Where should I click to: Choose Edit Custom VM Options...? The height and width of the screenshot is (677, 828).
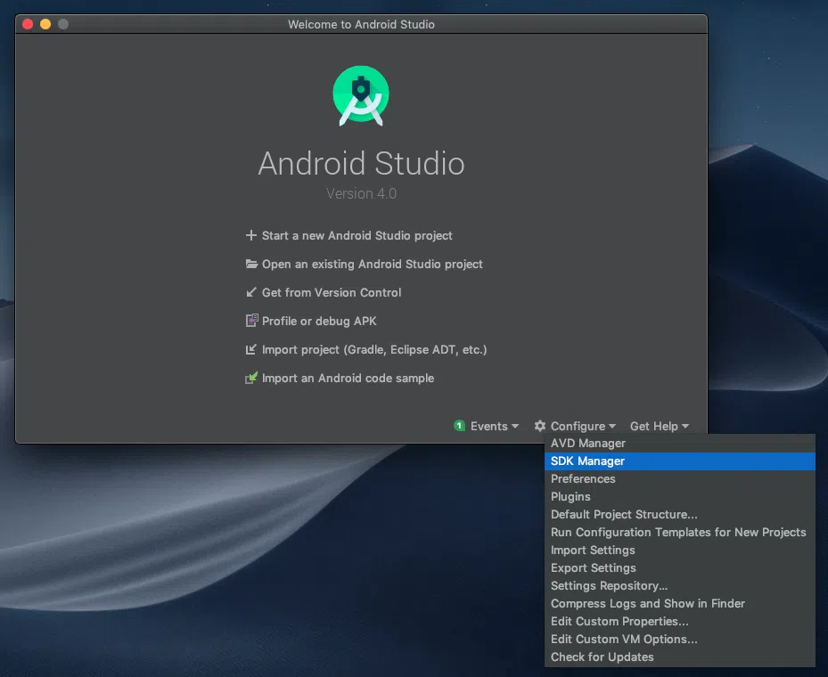coord(680,639)
